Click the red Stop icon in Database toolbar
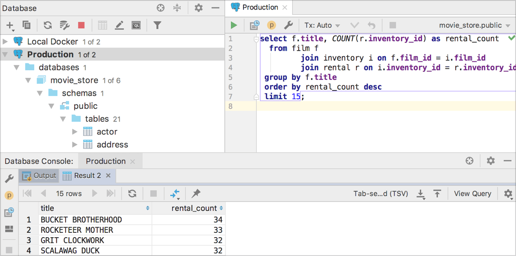Image resolution: width=516 pixels, height=256 pixels. pos(81,25)
